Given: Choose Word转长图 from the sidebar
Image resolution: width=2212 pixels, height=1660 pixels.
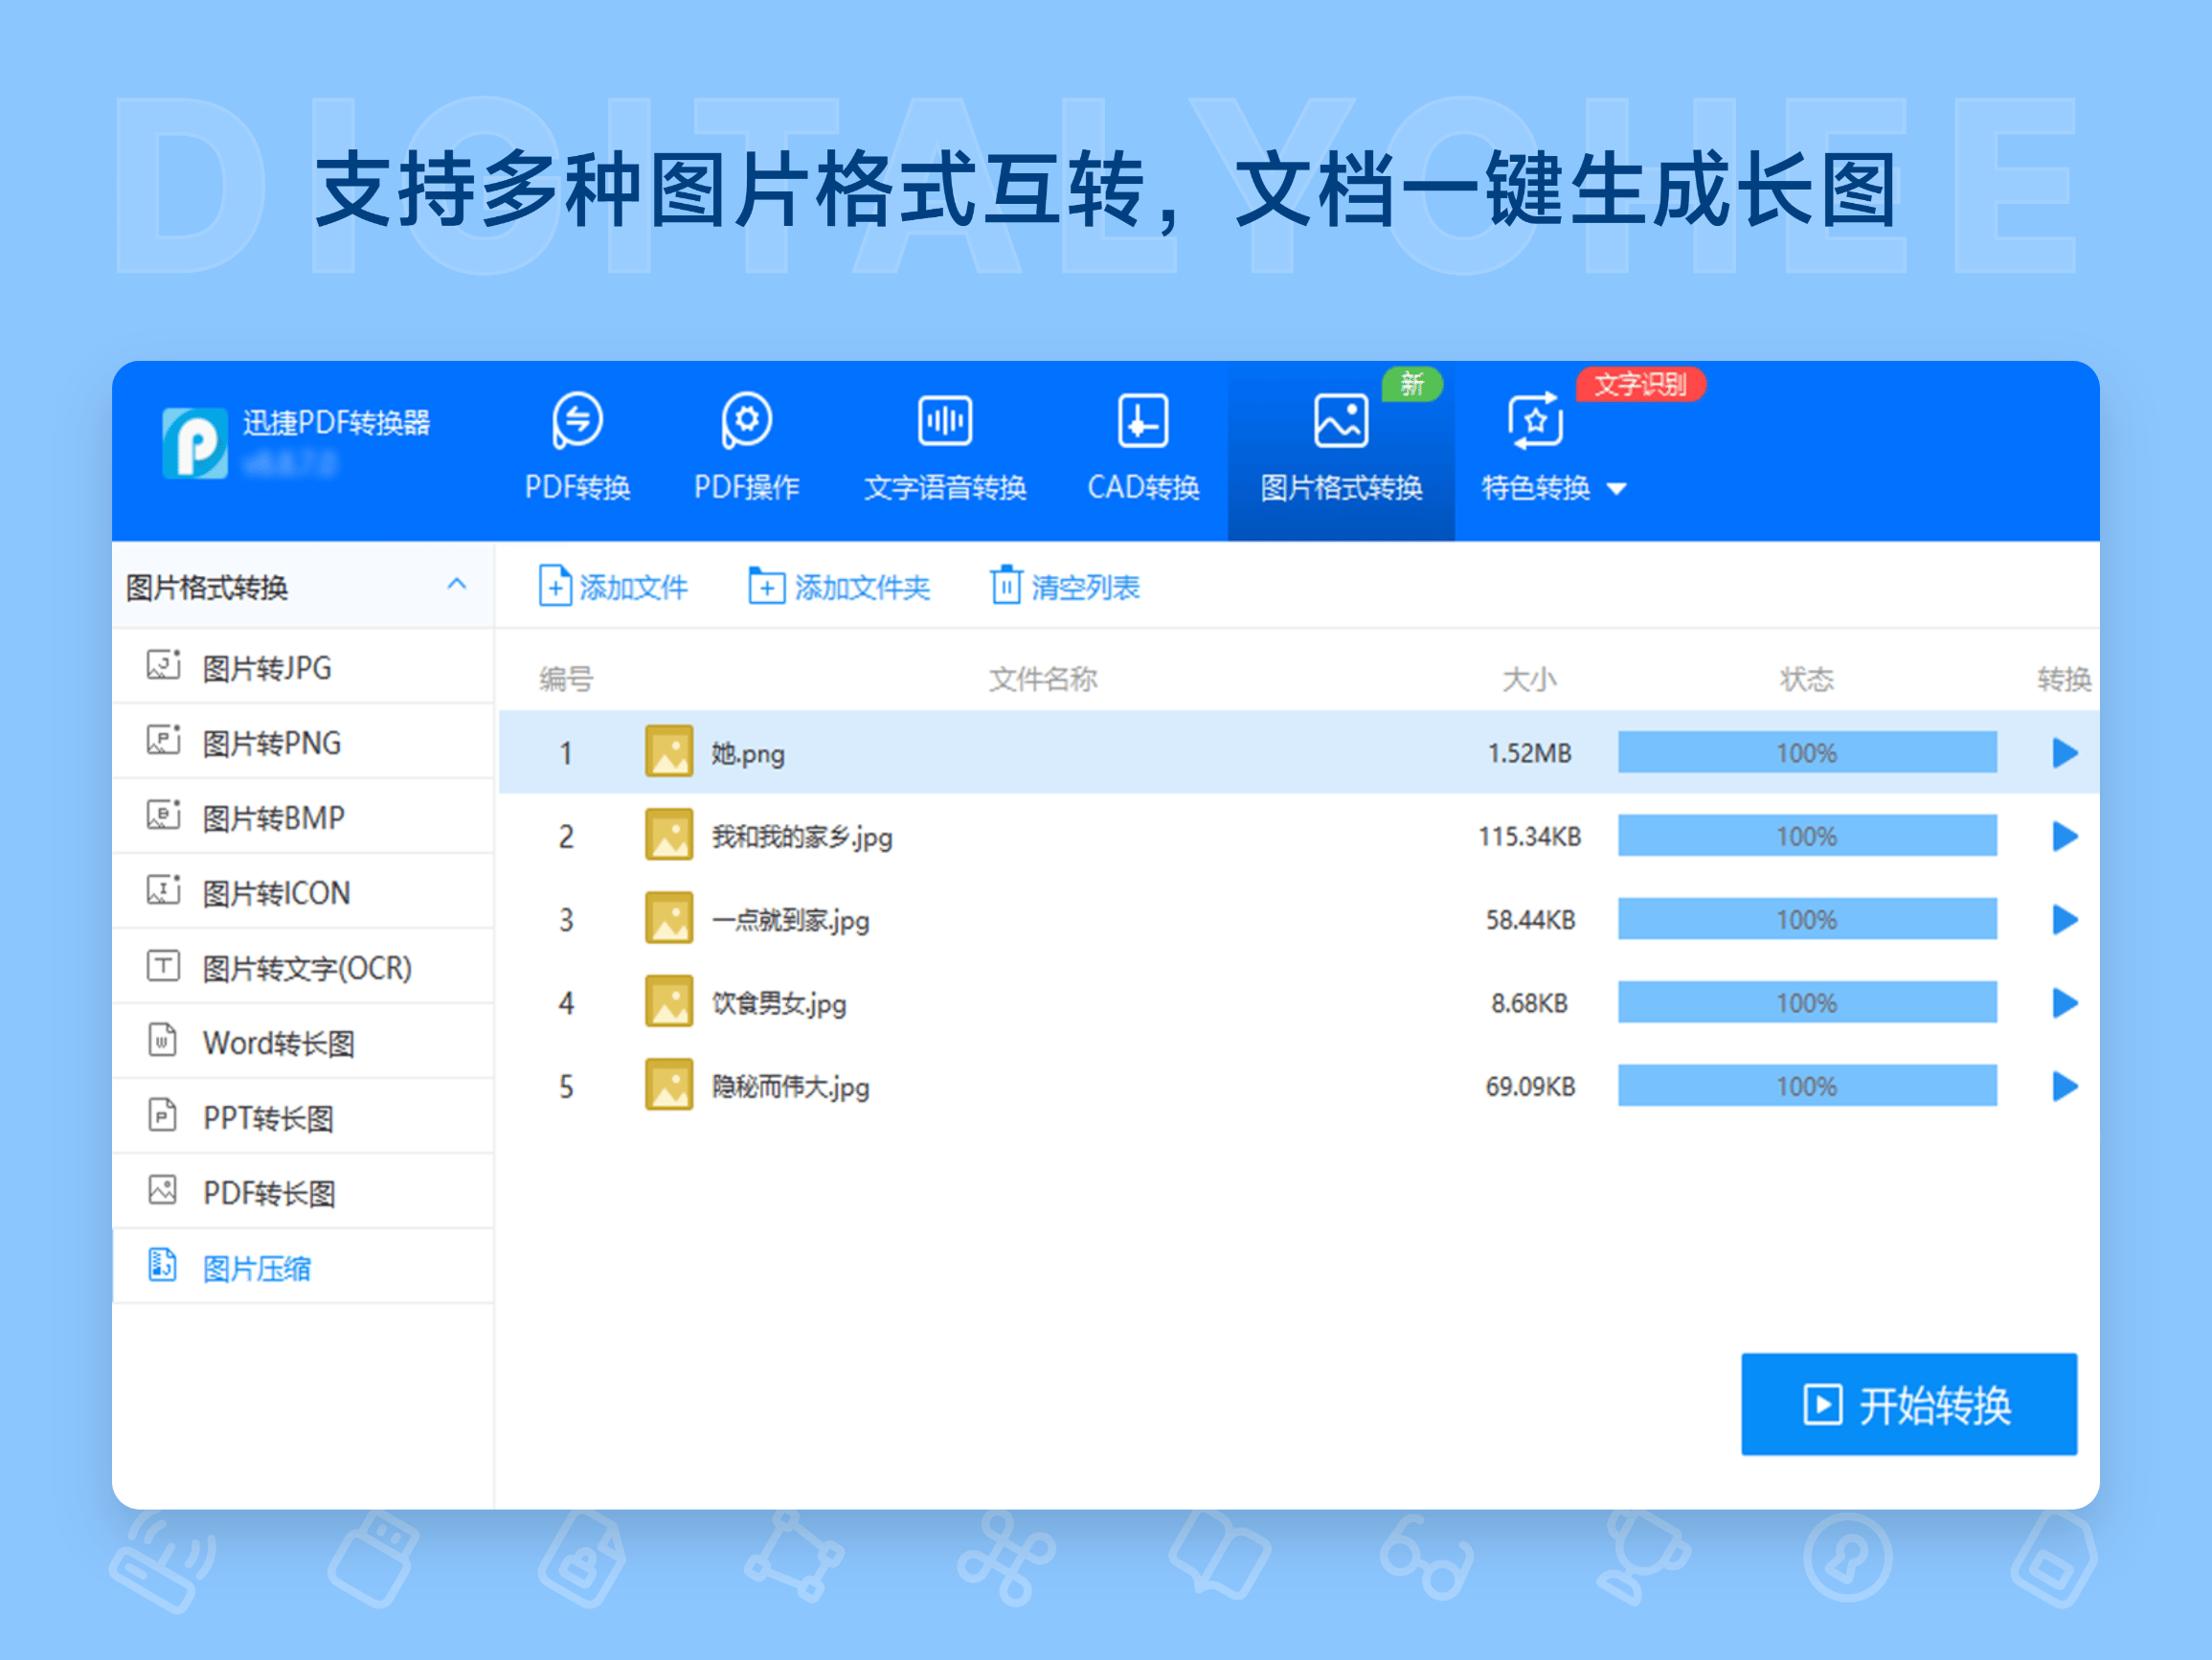Looking at the screenshot, I should [278, 1042].
